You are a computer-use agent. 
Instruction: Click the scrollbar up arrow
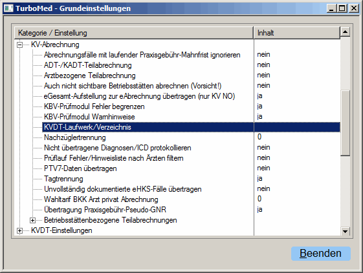coord(345,32)
